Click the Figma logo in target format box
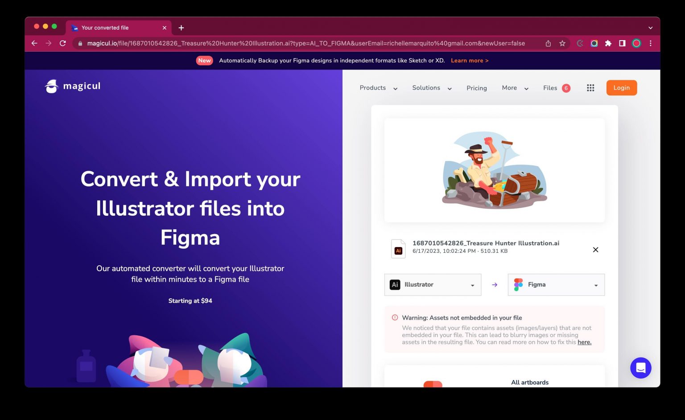 518,284
